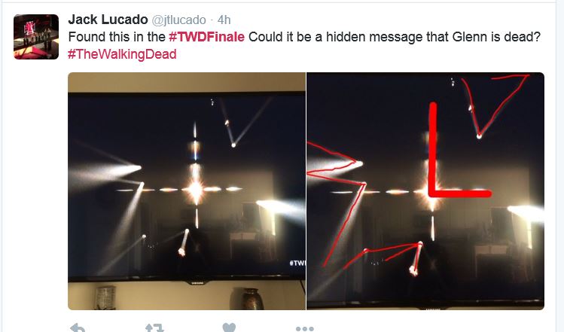View the photo with red L drawn
Viewport: 564px width, 332px height.
click(425, 191)
